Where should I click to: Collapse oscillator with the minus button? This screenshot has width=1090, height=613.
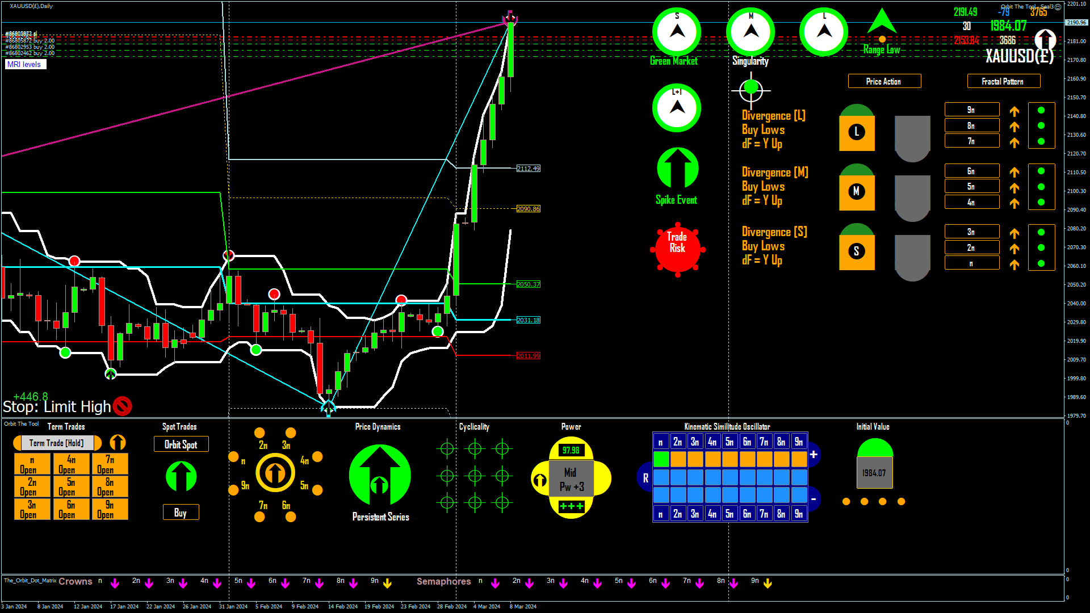pyautogui.click(x=814, y=499)
